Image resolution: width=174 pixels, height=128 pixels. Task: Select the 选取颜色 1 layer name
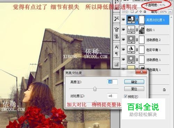153,60
